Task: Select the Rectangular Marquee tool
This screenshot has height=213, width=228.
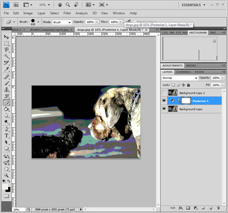Action: [6, 43]
